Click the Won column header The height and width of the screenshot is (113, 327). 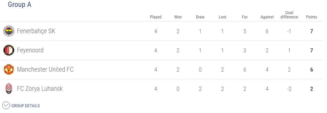178,17
